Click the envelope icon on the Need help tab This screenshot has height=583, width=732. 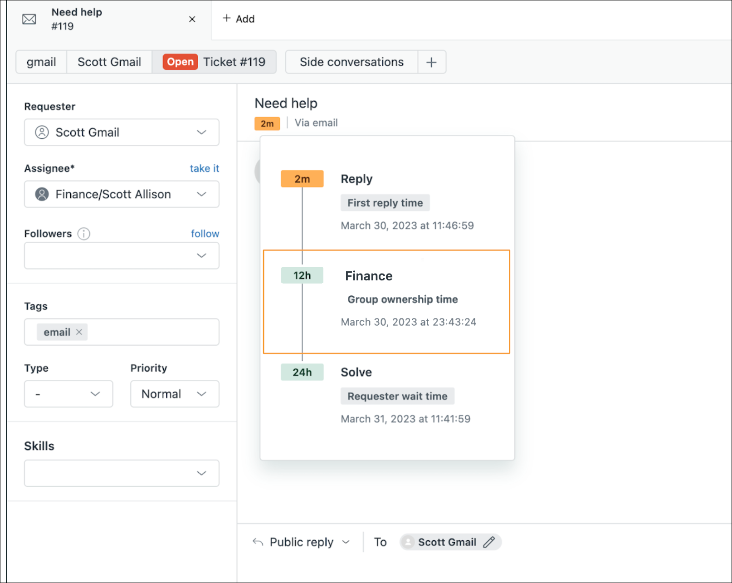coord(29,19)
